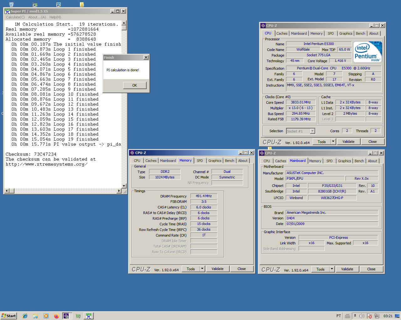
Task: Launch Internet Explorer from the taskbar
Action: (25, 316)
